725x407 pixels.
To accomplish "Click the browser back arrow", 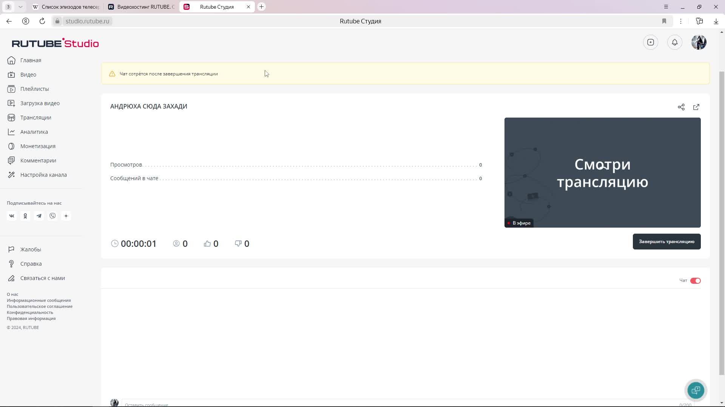I will [9, 21].
